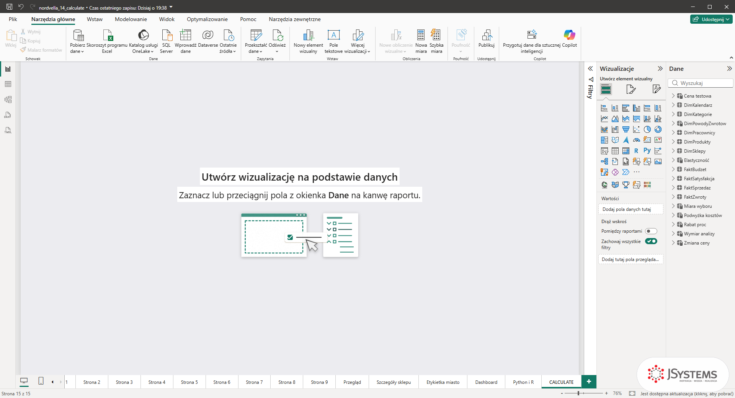
Task: Switch to the Python i R page tab
Action: [523, 382]
